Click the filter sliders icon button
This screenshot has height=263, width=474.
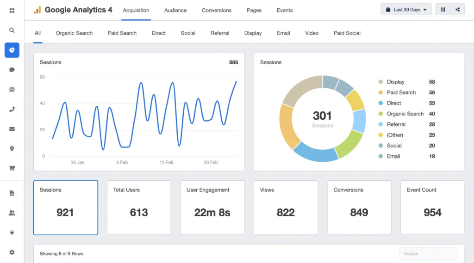(443, 10)
